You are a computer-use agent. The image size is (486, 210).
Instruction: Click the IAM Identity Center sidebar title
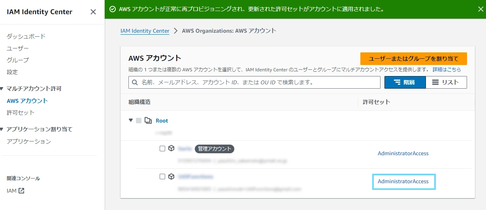(40, 12)
